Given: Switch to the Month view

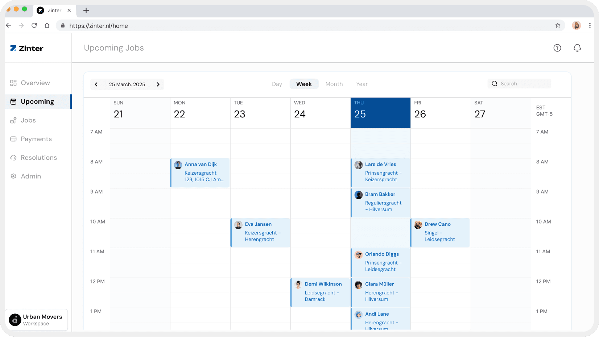Looking at the screenshot, I should pyautogui.click(x=334, y=84).
